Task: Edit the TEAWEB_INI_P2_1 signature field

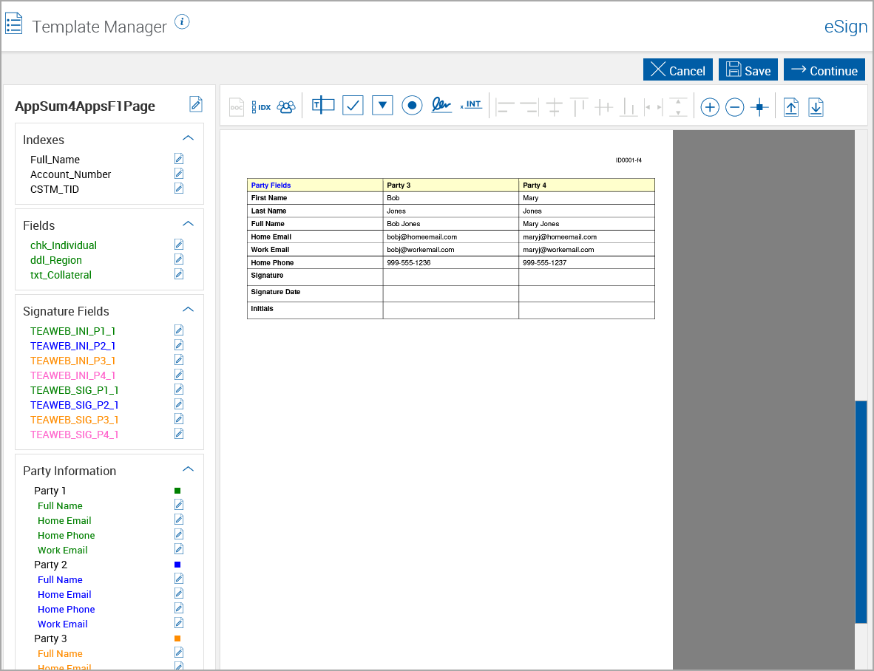Action: coord(179,345)
